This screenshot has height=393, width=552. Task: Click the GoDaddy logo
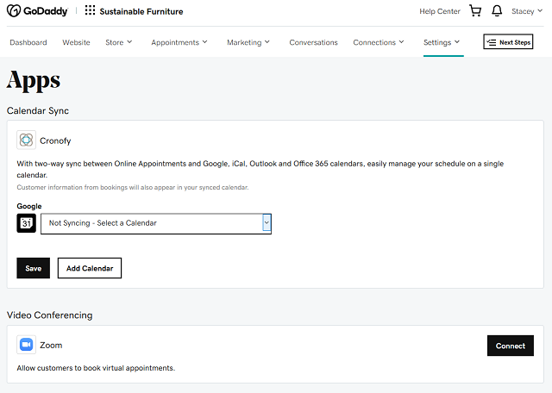coord(37,11)
